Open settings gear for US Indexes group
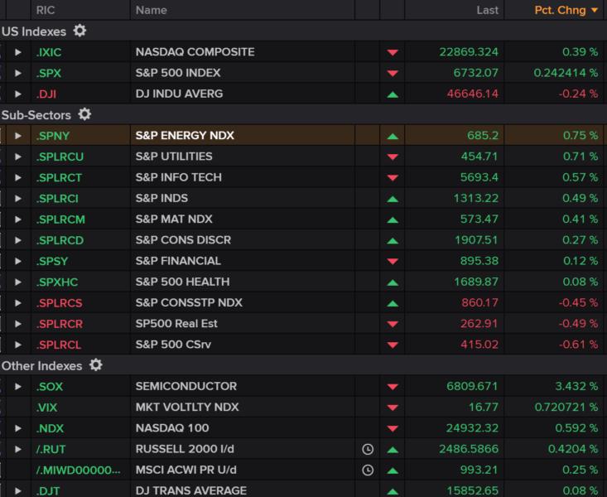This screenshot has width=607, height=497. [x=79, y=31]
